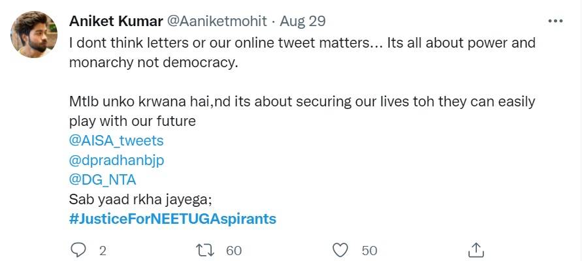Click the tweet's first sentence about letters
The image size is (582, 261).
(x=302, y=43)
